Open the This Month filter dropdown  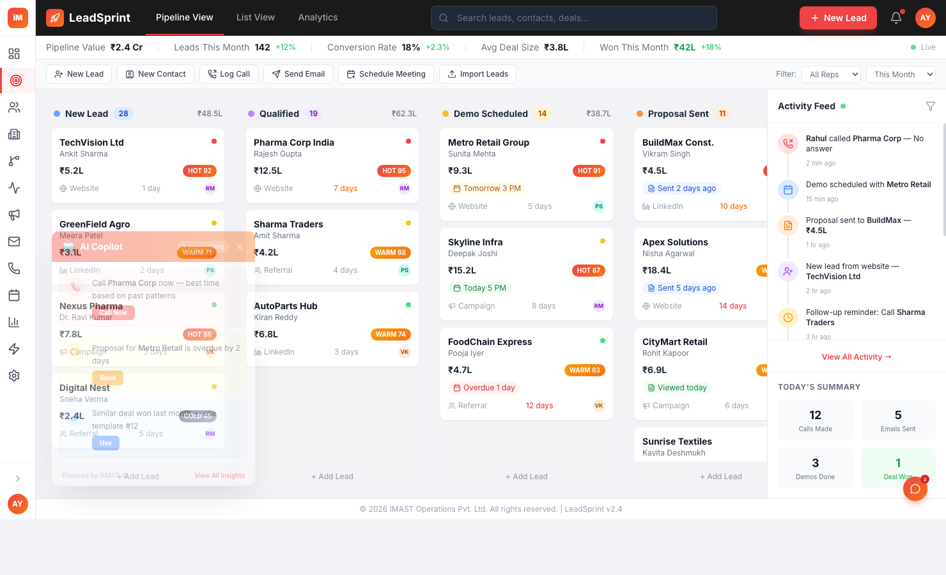point(901,74)
